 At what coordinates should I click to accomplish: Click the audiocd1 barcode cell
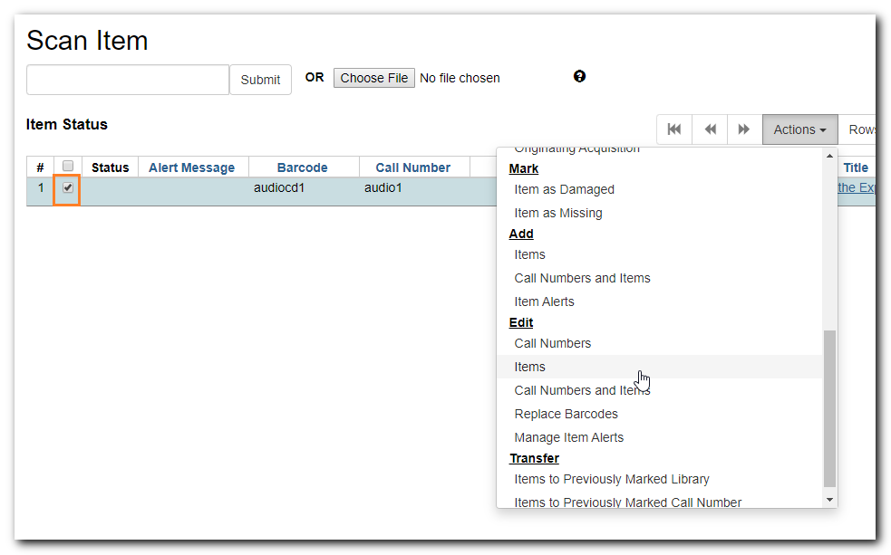[279, 187]
